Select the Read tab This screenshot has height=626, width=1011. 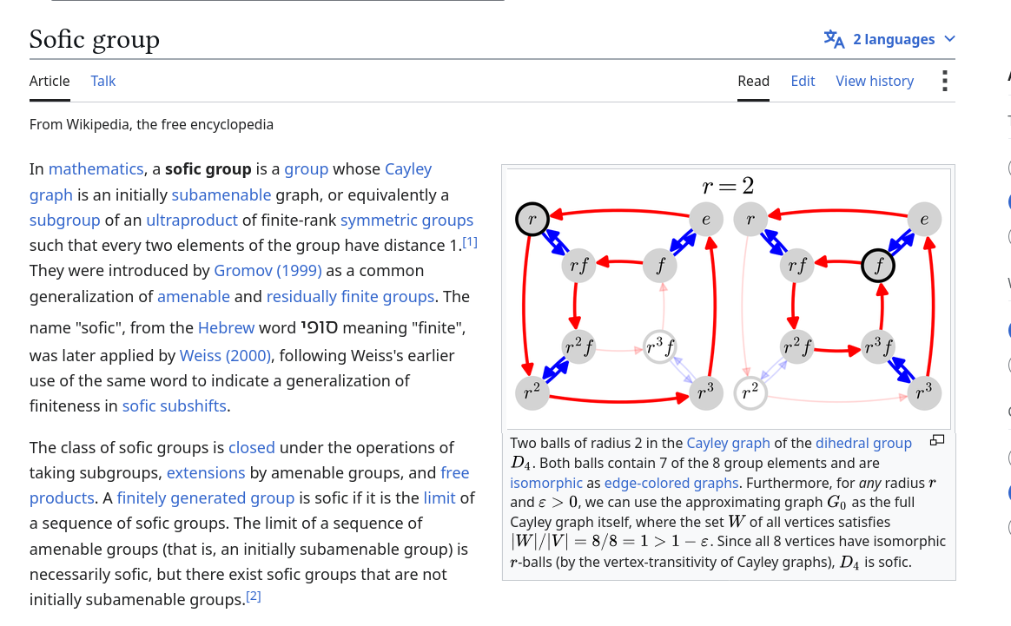coord(754,82)
